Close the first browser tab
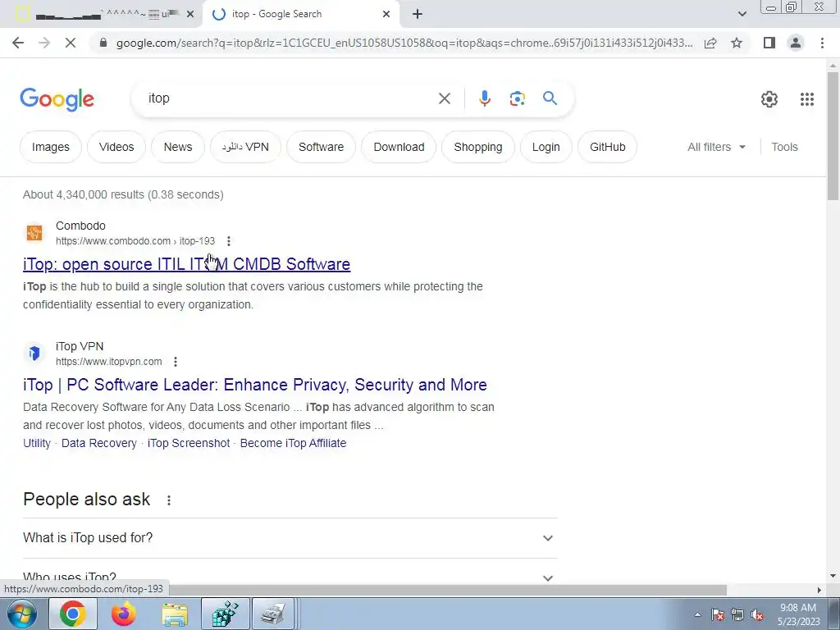840x630 pixels. coord(190,15)
